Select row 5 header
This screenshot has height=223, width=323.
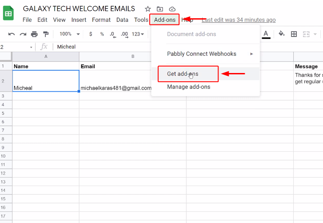coord(6,113)
